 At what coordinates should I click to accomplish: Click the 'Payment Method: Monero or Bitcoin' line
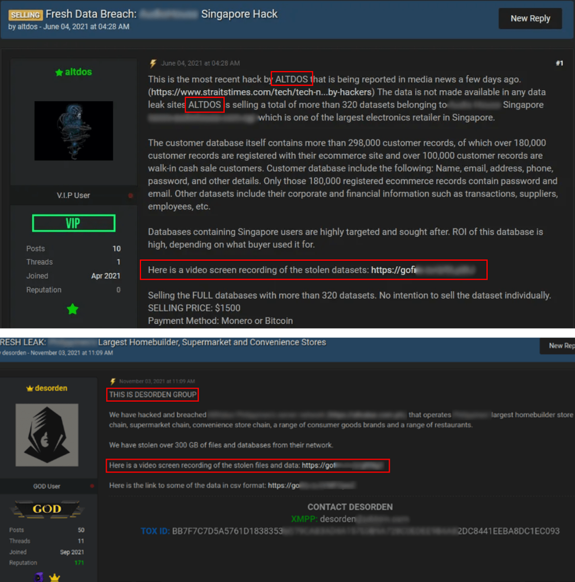[220, 321]
